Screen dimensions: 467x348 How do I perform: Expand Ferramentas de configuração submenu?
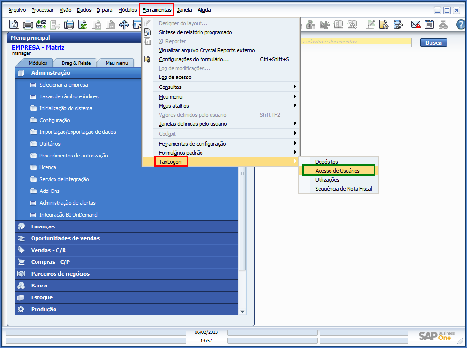(x=295, y=143)
